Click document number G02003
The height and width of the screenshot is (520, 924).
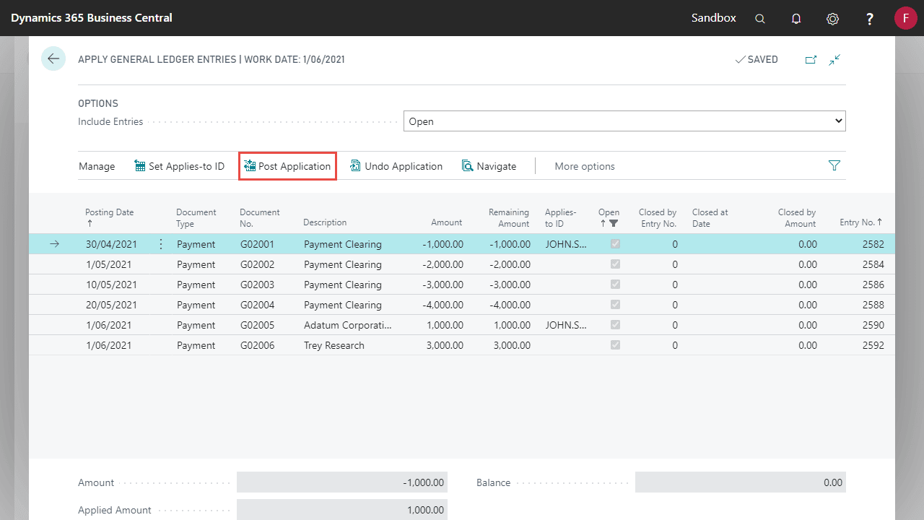tap(258, 285)
